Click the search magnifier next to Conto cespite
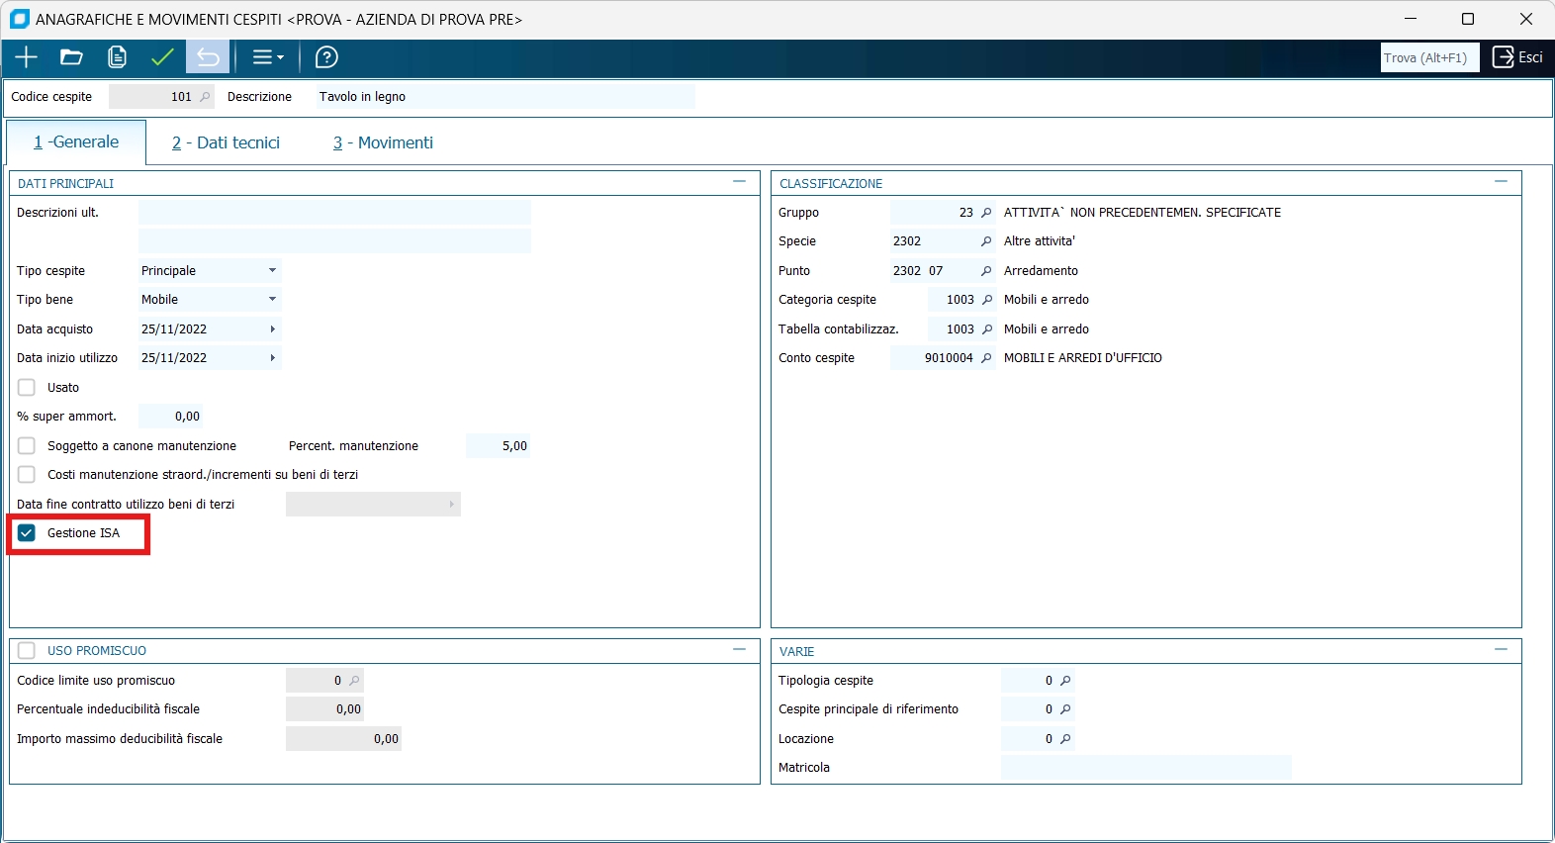 pyautogui.click(x=986, y=358)
